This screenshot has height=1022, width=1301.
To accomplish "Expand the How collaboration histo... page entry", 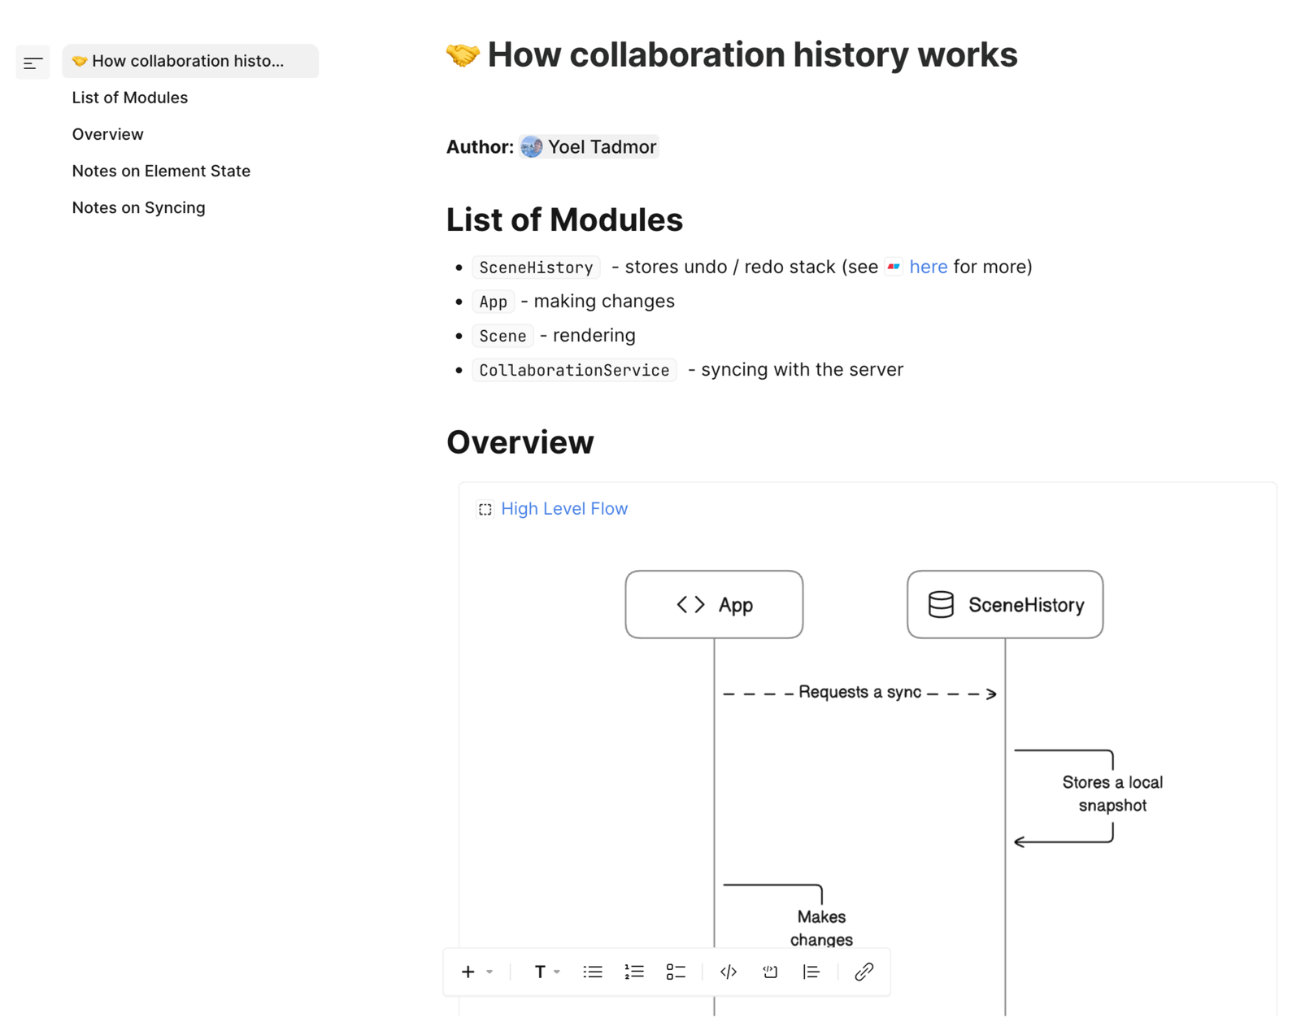I will pyautogui.click(x=189, y=60).
